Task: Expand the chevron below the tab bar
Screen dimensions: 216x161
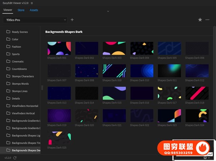Action: click(x=108, y=12)
